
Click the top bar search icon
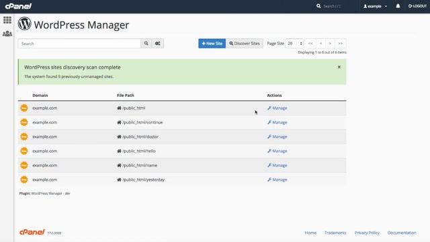click(x=318, y=6)
